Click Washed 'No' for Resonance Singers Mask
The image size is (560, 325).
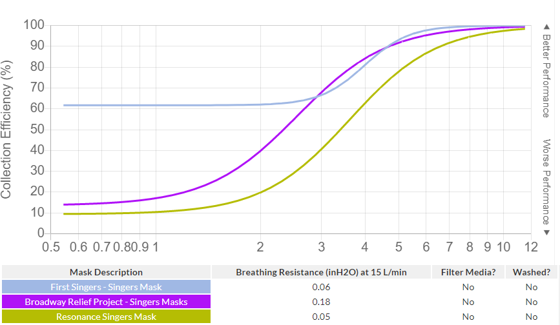click(x=532, y=317)
